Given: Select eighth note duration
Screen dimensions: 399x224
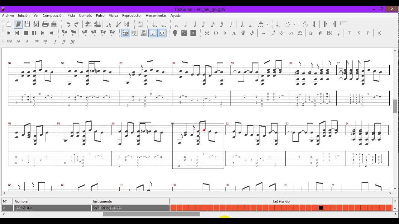Looking at the screenshot, I should [x=204, y=24].
